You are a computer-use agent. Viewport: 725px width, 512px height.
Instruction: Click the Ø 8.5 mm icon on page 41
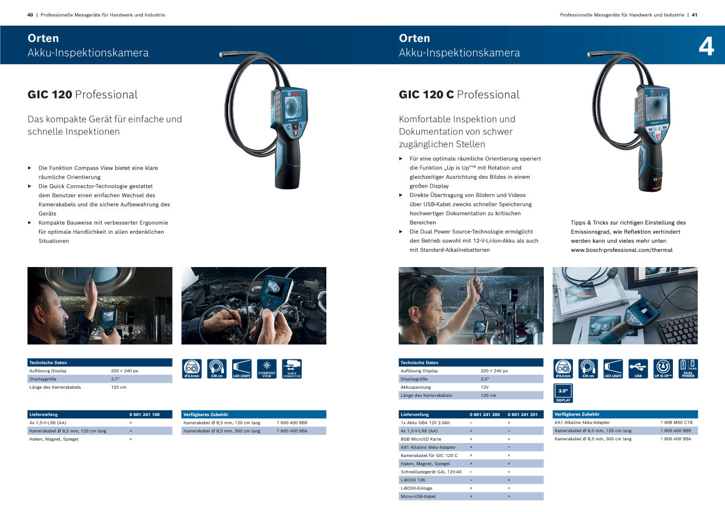pyautogui.click(x=563, y=369)
